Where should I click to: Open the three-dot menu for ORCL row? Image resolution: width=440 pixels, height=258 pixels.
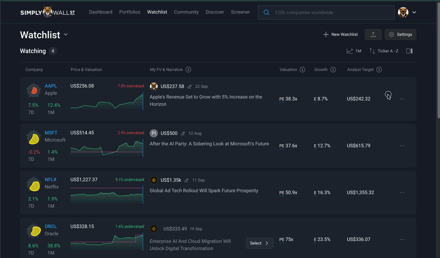pyautogui.click(x=402, y=239)
